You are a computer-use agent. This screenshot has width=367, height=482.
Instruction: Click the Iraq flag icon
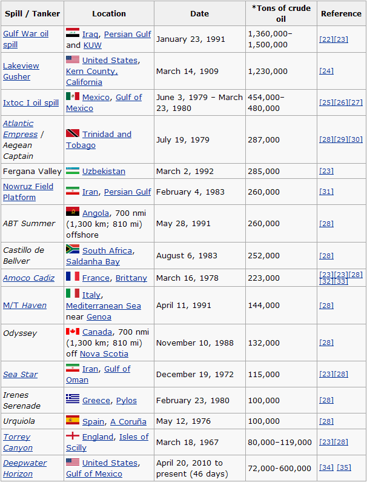[x=73, y=33]
